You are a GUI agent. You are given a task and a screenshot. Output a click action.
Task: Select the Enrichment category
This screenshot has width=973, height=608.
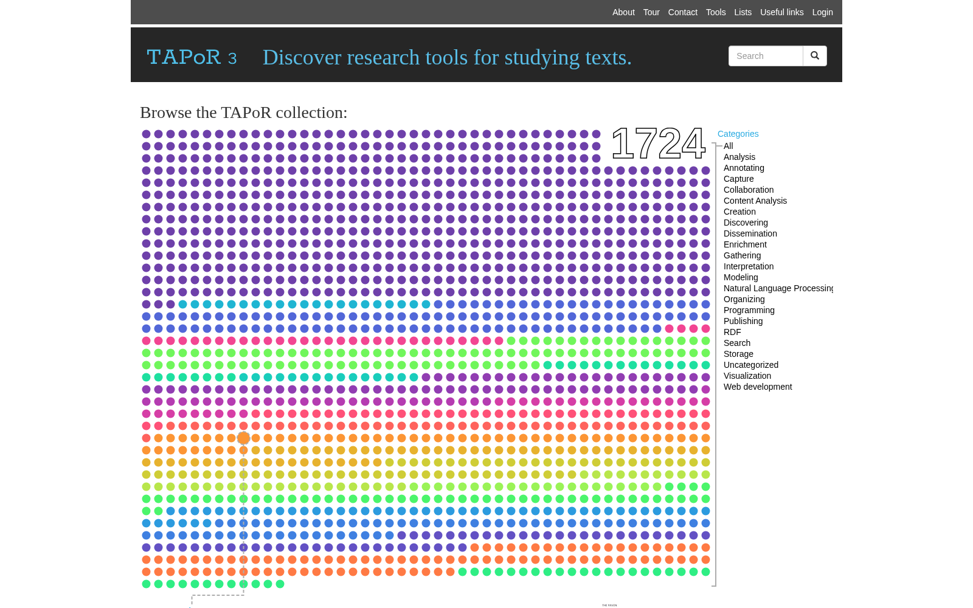point(745,244)
